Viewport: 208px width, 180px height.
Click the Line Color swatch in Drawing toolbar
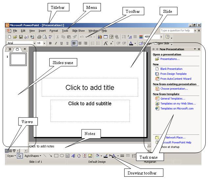106,156
